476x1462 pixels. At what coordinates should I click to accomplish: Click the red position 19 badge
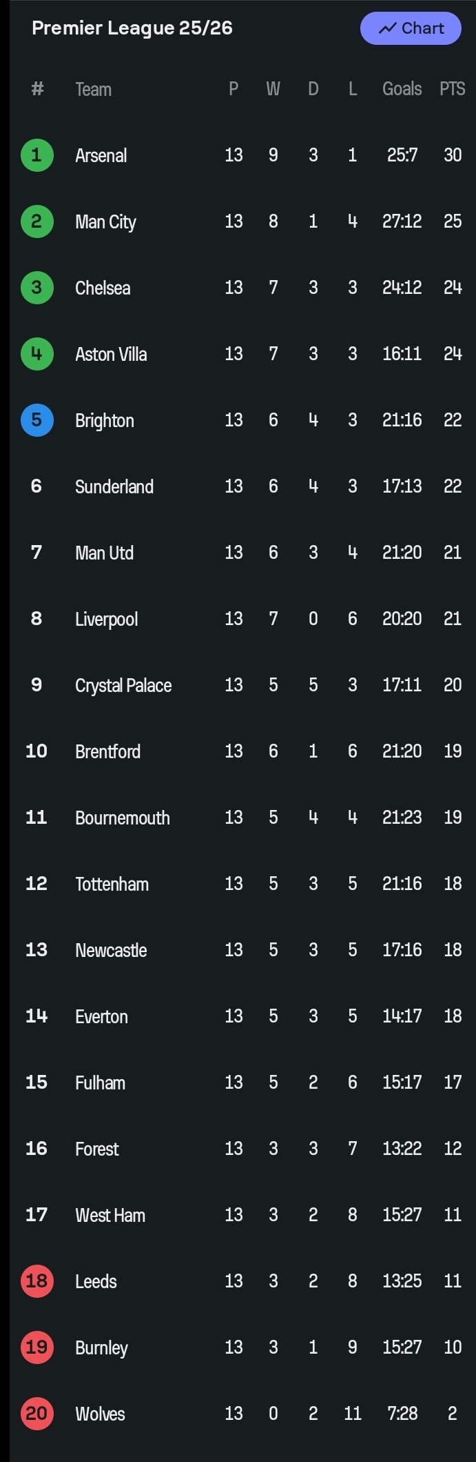[37, 1347]
